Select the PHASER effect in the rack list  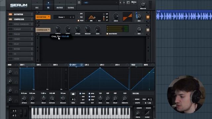[20, 34]
